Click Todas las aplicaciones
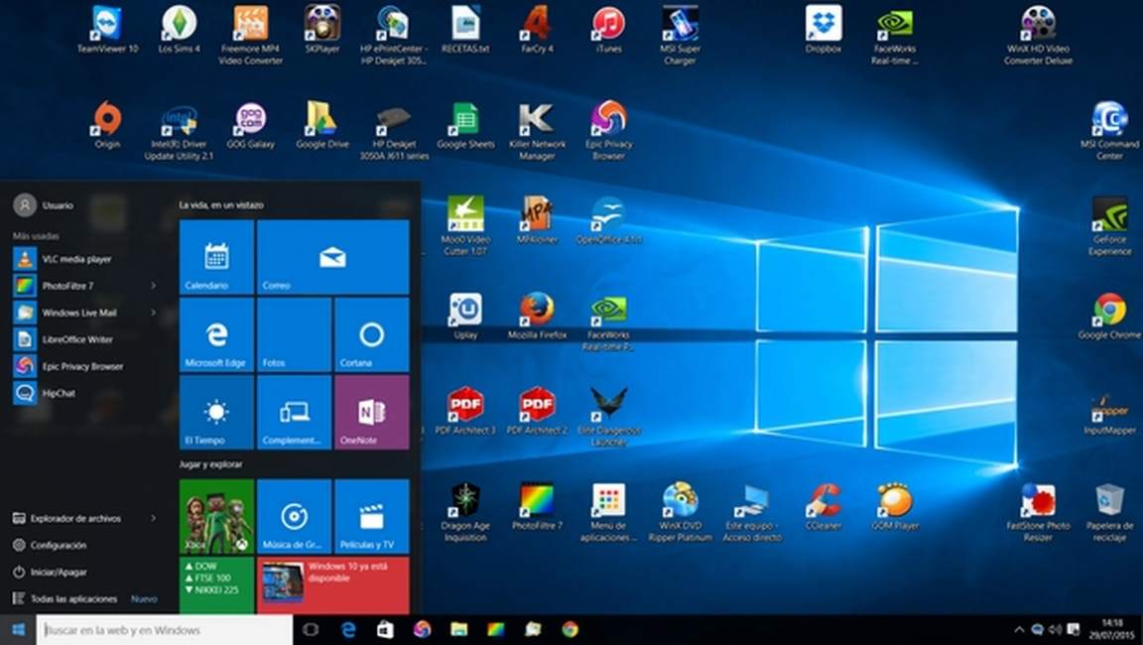The height and width of the screenshot is (645, 1143). click(73, 598)
